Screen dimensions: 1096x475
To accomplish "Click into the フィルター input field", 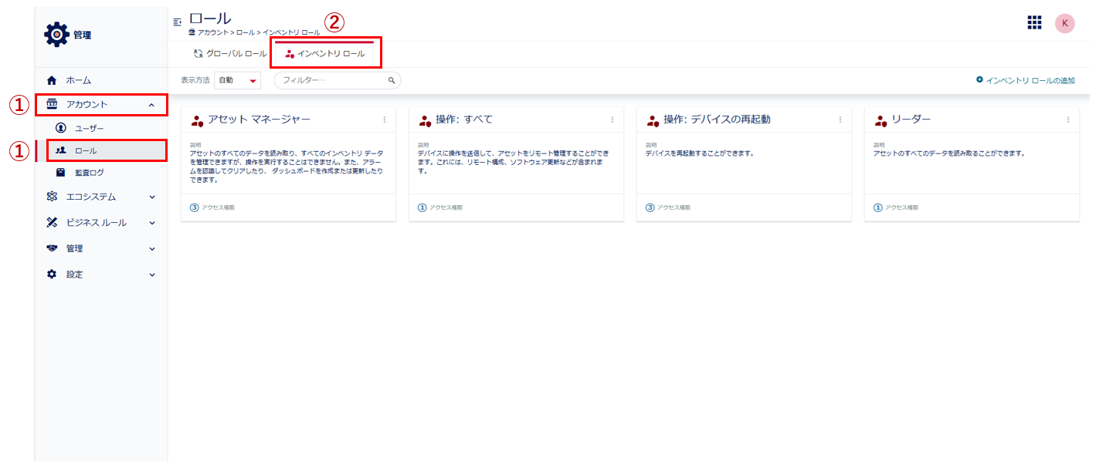I will click(331, 80).
